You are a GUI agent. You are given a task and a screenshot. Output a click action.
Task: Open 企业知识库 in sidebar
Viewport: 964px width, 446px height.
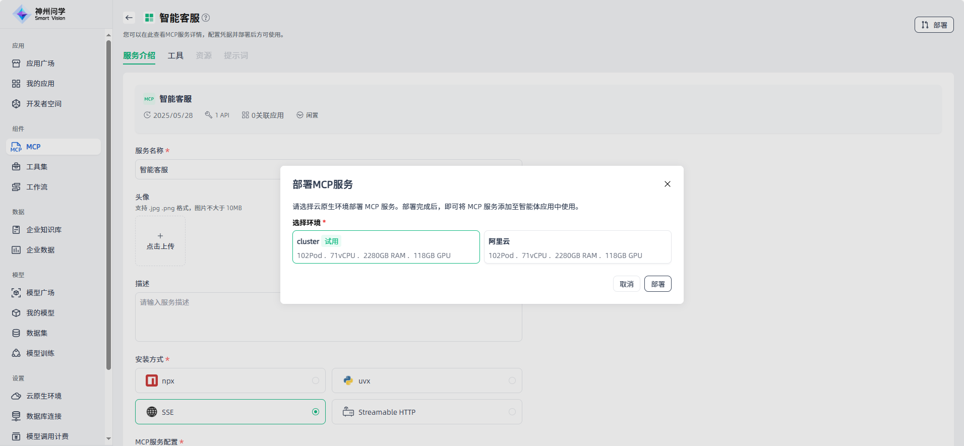(x=43, y=230)
